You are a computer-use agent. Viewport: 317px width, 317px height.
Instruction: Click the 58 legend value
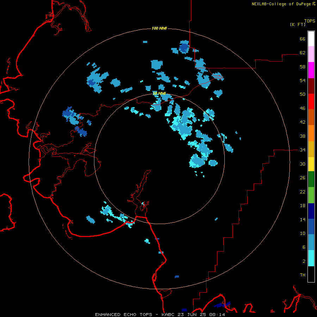303,67
